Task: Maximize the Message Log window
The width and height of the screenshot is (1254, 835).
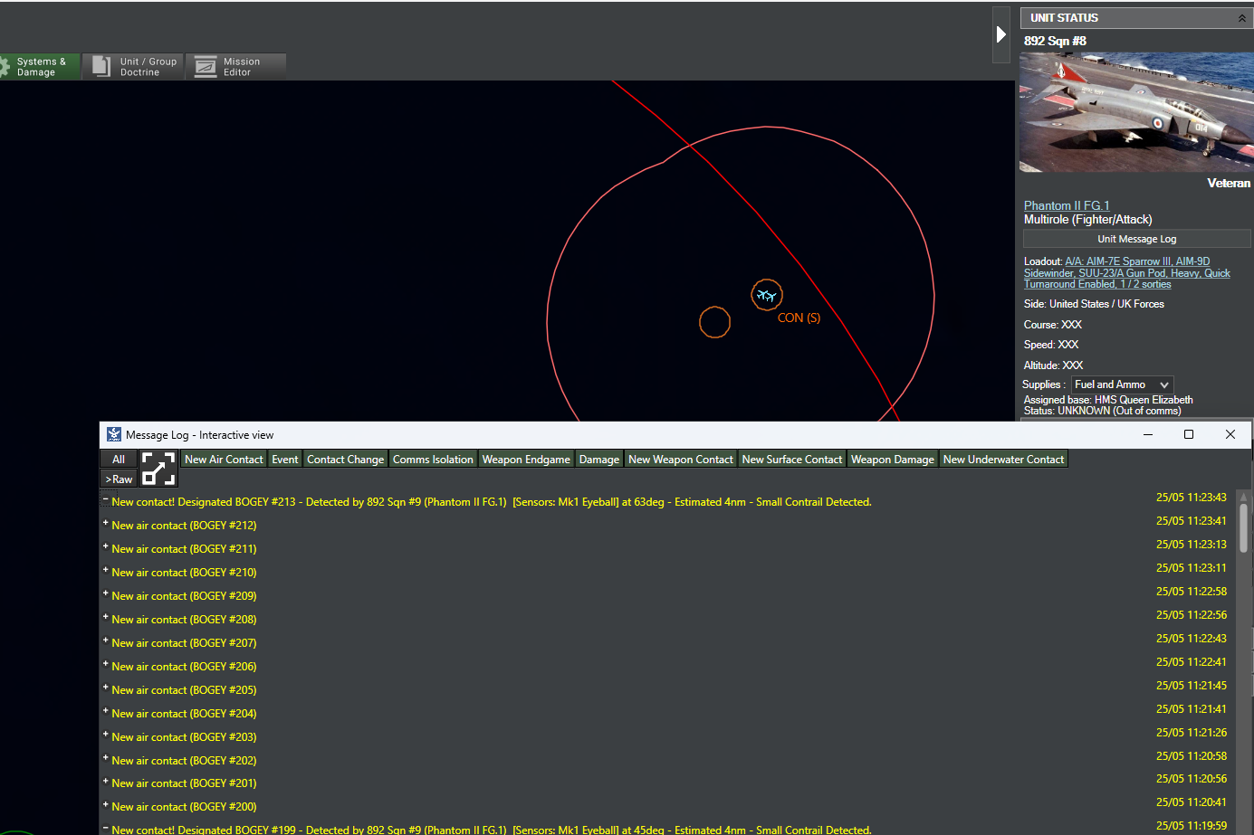Action: click(1189, 434)
